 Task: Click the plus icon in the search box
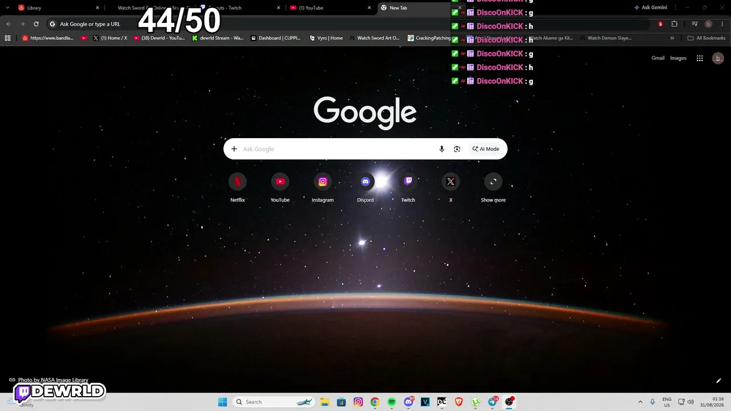[234, 149]
